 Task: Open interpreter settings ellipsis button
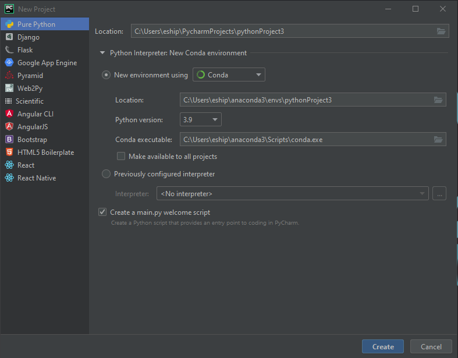439,193
